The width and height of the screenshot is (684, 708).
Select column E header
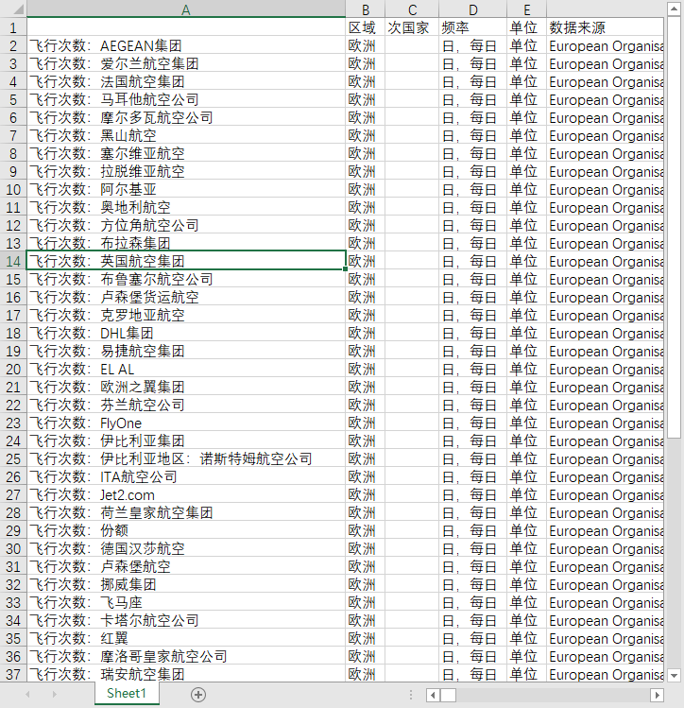tap(526, 9)
